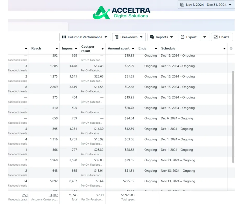Screen dimensions: 243x204
Task: Open the Nov 1 – Dec 31, 2024 date range picker
Action: (x=206, y=5)
